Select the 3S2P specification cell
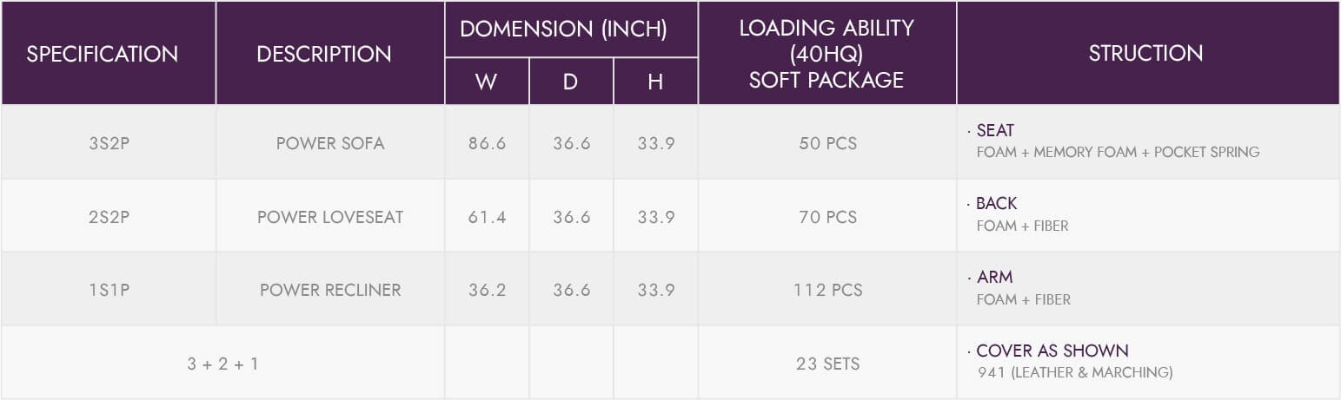This screenshot has height=400, width=1341. click(109, 143)
